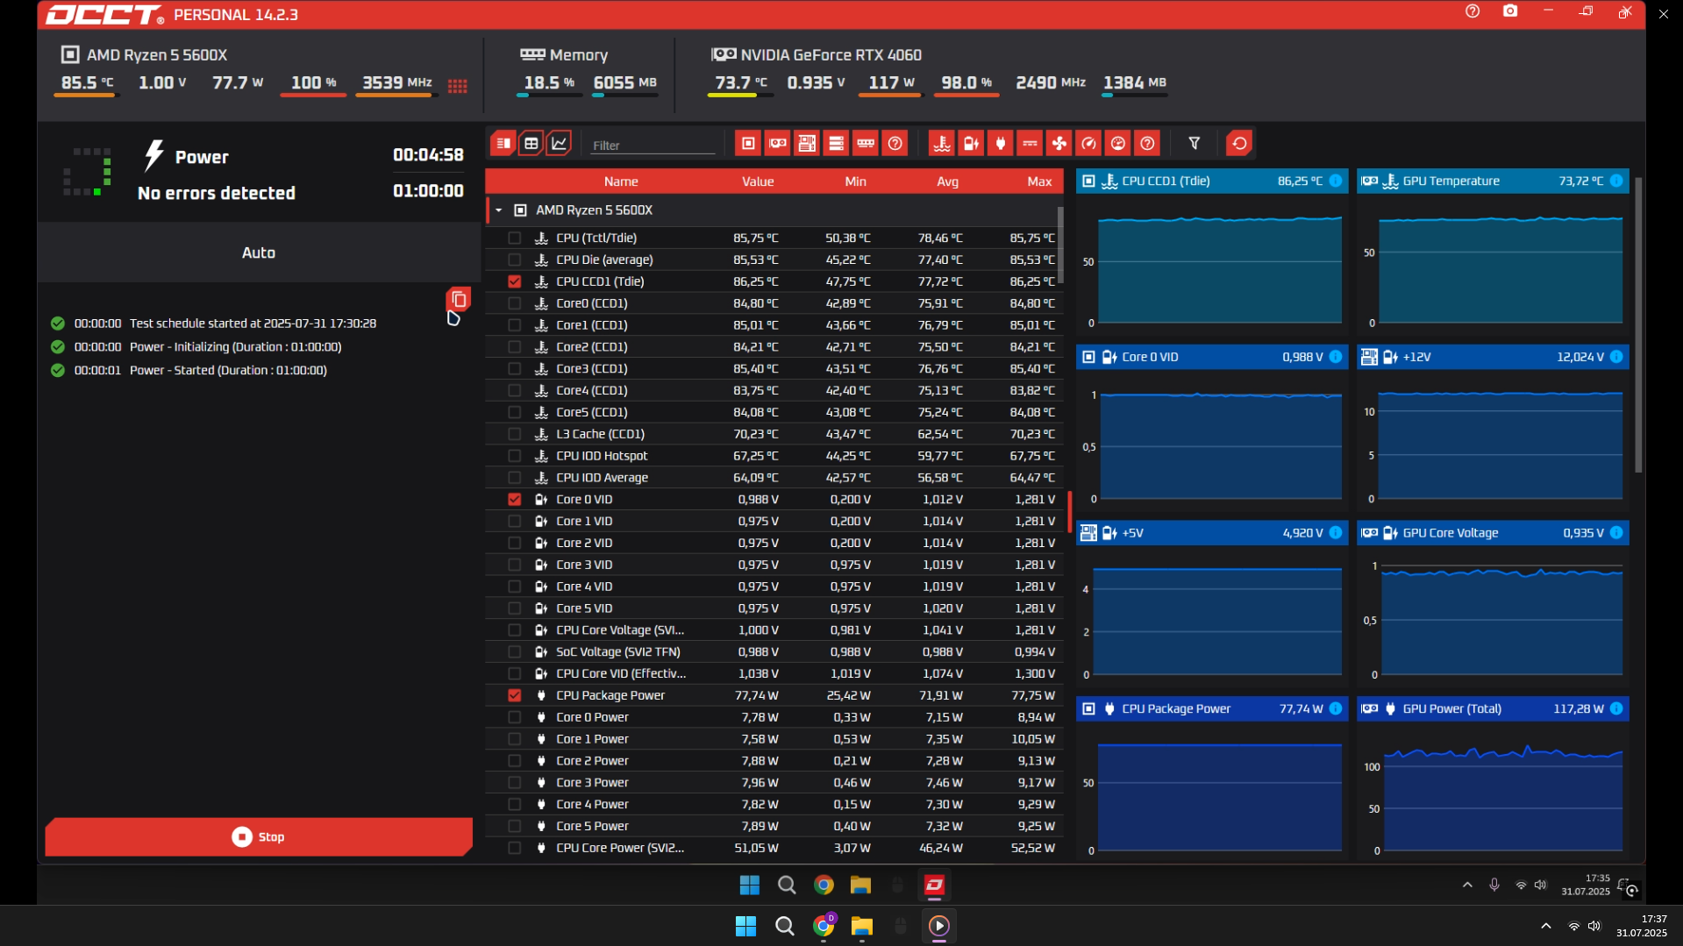Show only usage sensors using gauge icon
Screen dimensions: 1683x946
pos(1118,144)
